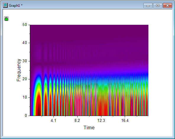The height and width of the screenshot is (139, 175).
Task: Click the green lock icon
Action: click(x=7, y=19)
